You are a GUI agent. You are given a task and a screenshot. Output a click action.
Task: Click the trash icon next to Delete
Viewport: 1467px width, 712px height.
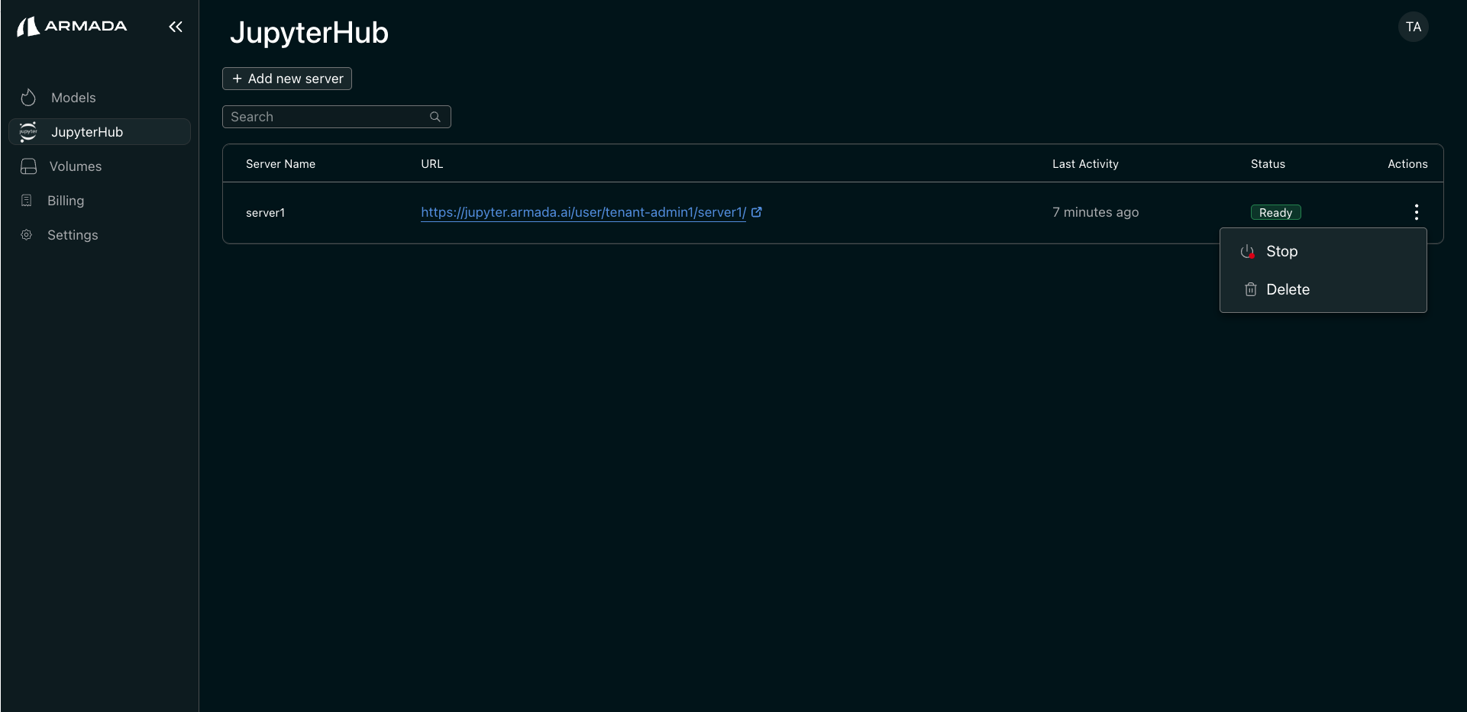[x=1251, y=289]
